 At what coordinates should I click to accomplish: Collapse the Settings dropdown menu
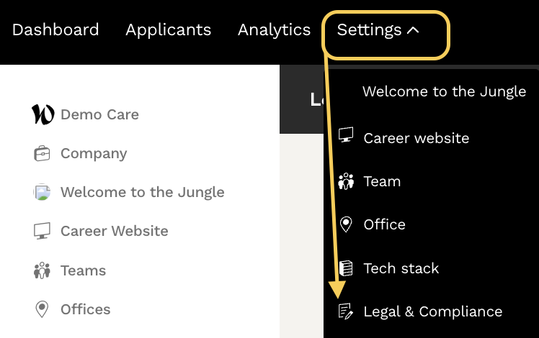(378, 30)
